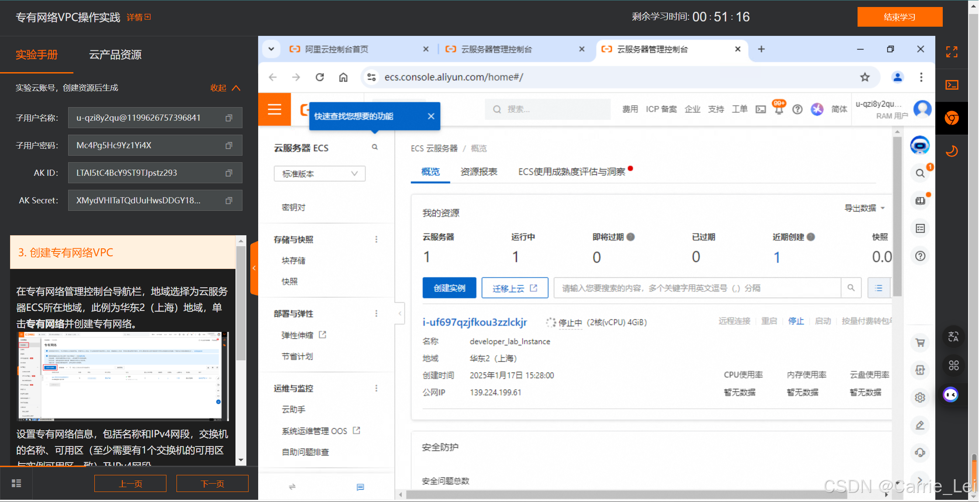Collapse the lab manual panel with orange handle

(254, 268)
